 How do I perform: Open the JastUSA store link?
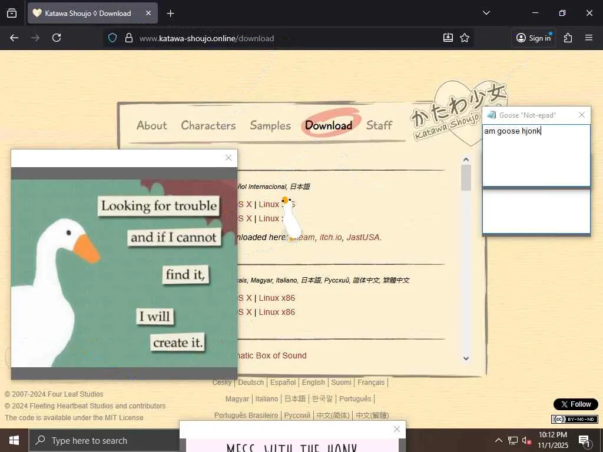click(363, 237)
